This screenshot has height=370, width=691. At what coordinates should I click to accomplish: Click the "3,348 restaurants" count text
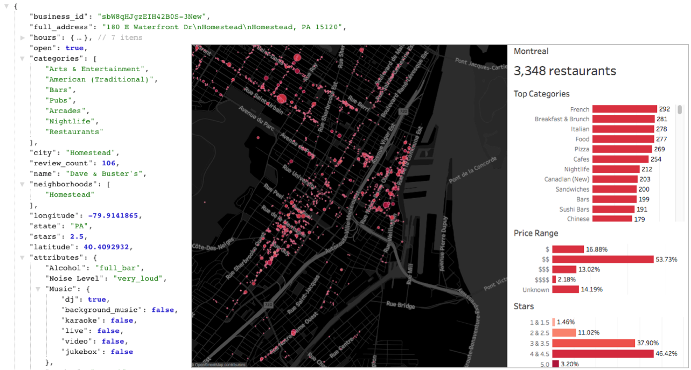pyautogui.click(x=564, y=71)
